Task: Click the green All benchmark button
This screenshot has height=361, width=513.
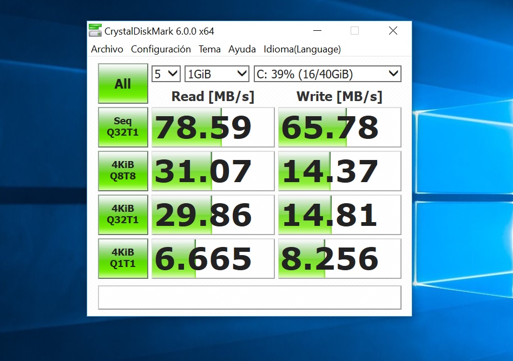Action: tap(123, 84)
